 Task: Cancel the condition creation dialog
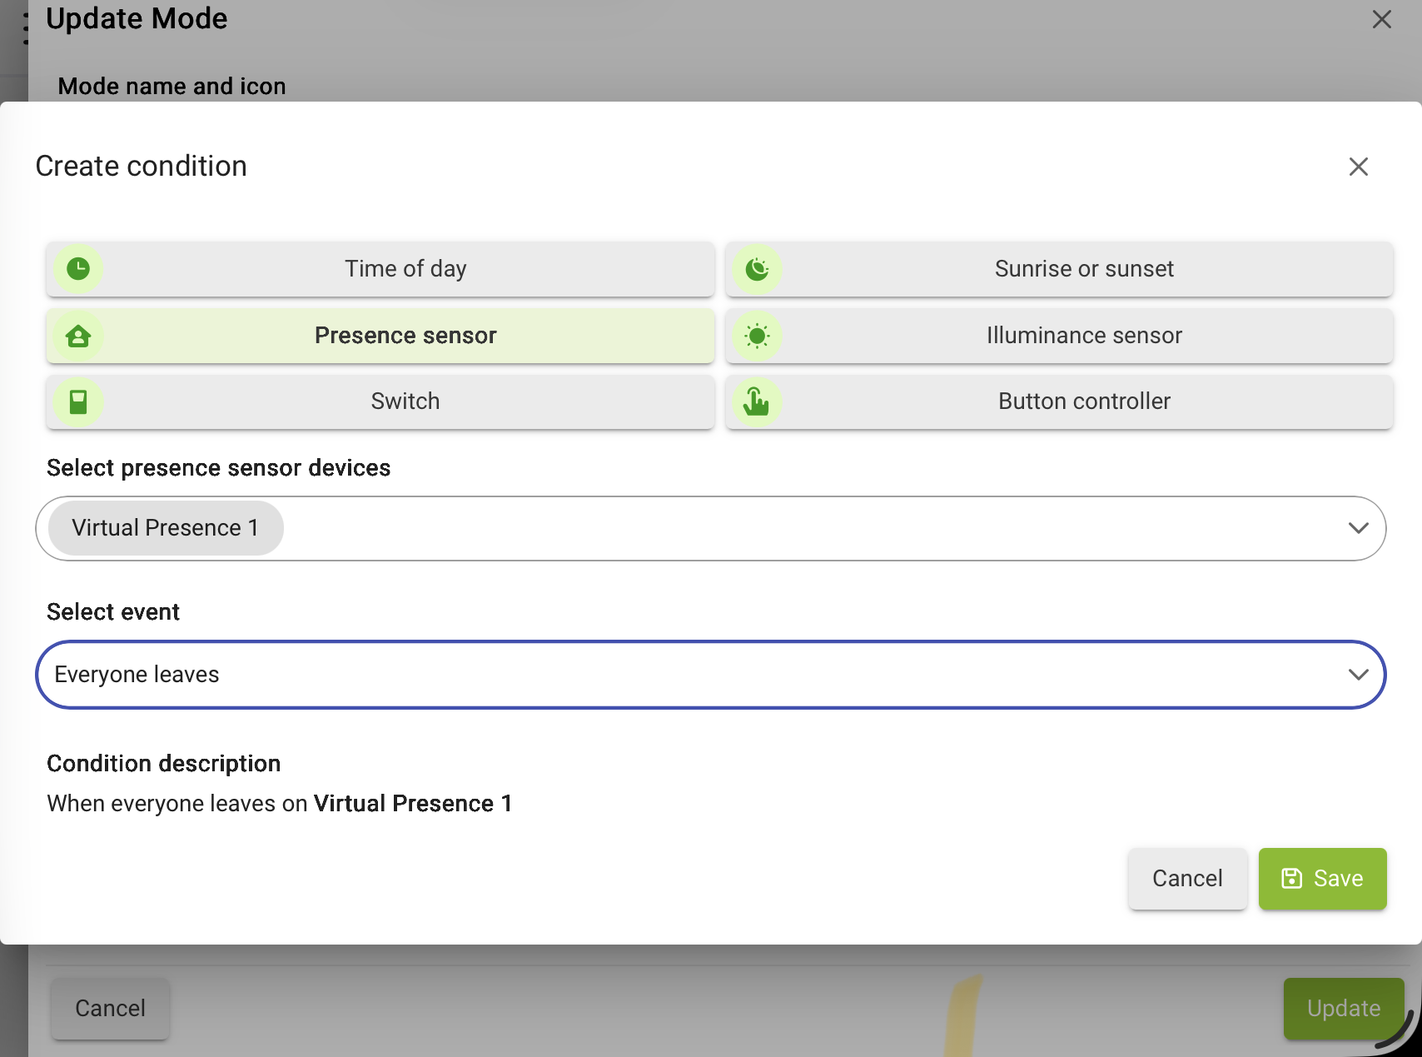coord(1187,879)
